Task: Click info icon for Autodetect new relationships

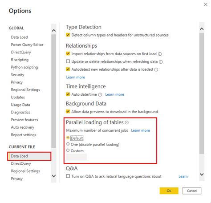Action: click(x=156, y=69)
